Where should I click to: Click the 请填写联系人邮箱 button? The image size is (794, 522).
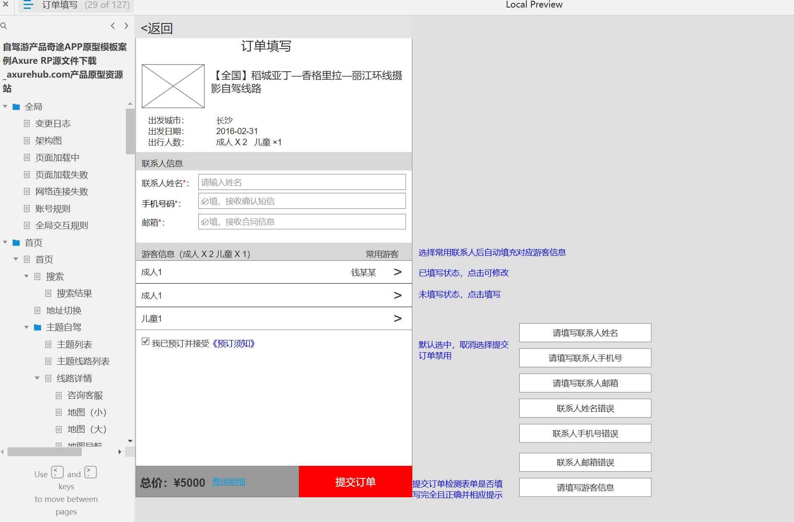point(585,383)
